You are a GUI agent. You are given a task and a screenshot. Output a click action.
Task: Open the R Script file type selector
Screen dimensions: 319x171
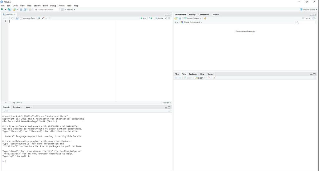pyautogui.click(x=166, y=103)
